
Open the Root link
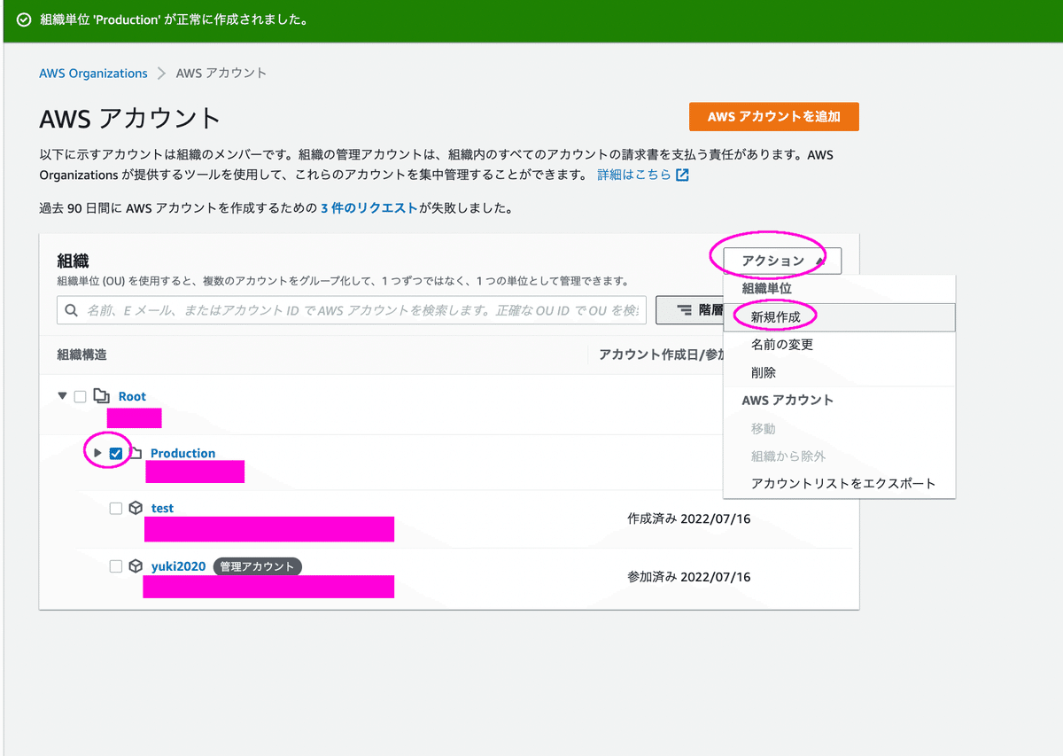(x=132, y=396)
